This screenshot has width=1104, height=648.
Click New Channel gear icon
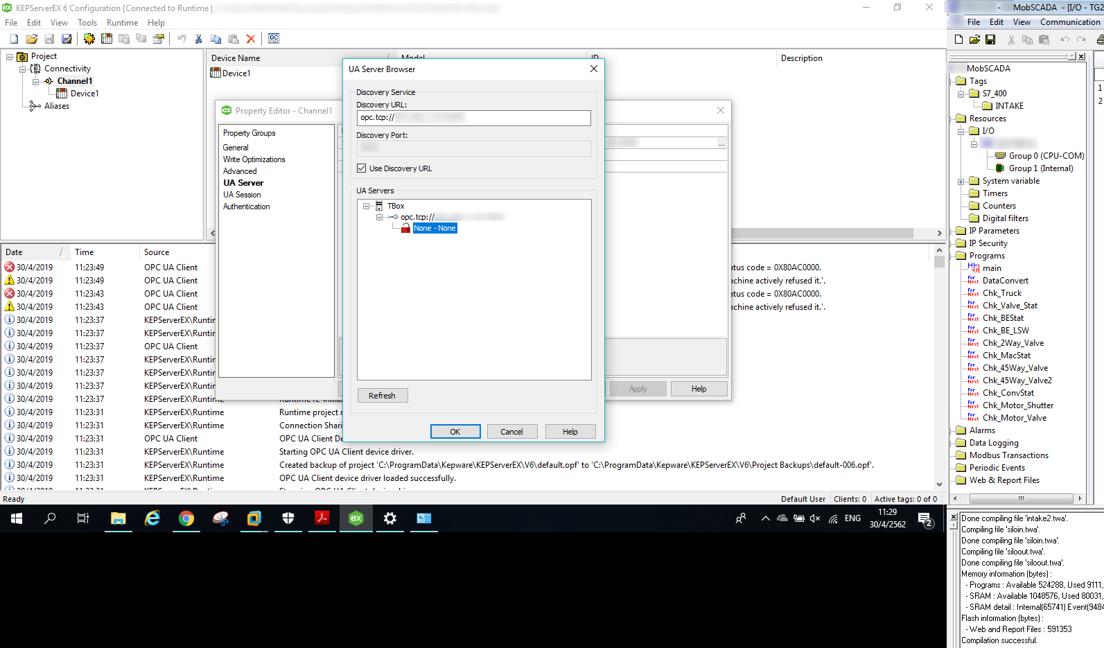[89, 39]
